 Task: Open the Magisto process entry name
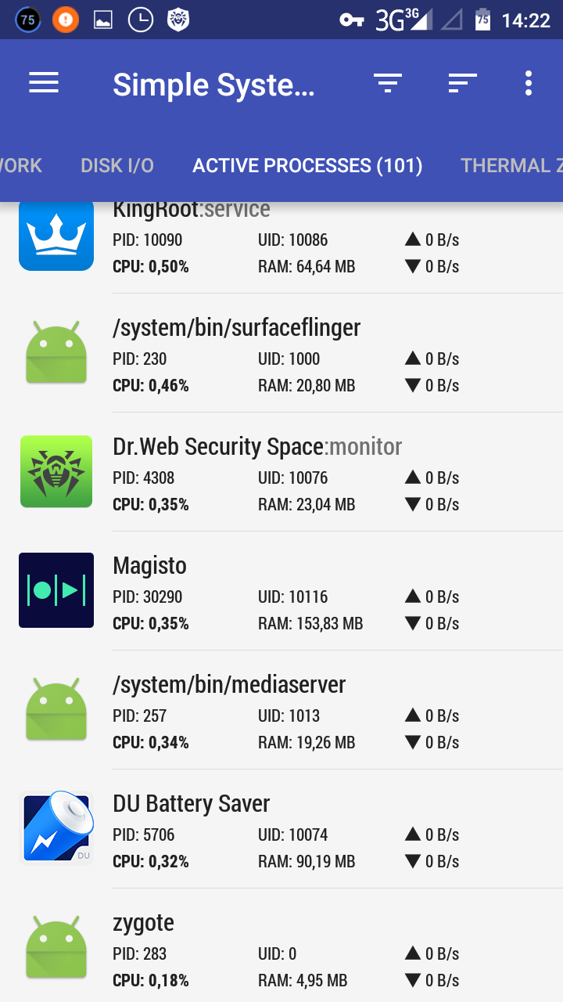(150, 565)
